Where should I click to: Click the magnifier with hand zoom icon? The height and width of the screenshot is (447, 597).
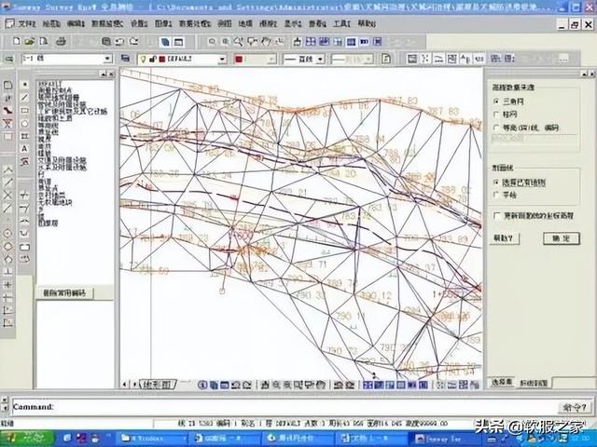239,41
